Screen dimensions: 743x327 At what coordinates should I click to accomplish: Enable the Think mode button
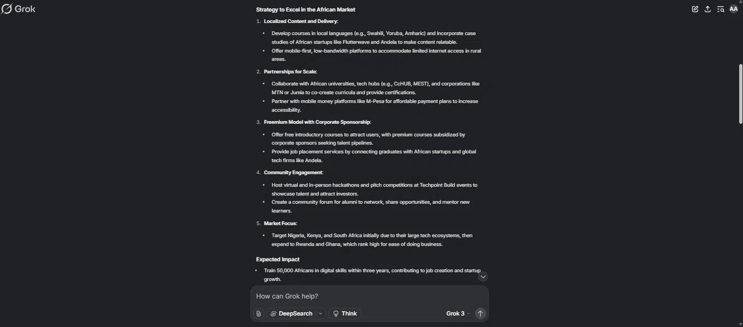[x=345, y=313]
